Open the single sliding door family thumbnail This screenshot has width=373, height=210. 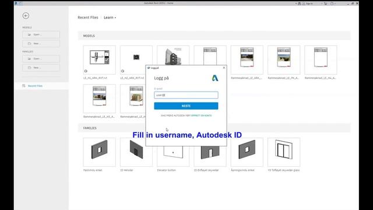click(210, 156)
